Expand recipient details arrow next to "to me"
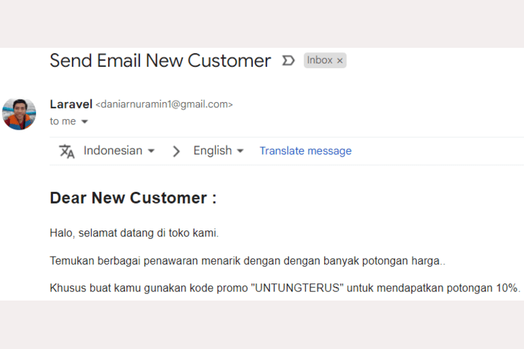Image resolution: width=524 pixels, height=349 pixels. [84, 122]
